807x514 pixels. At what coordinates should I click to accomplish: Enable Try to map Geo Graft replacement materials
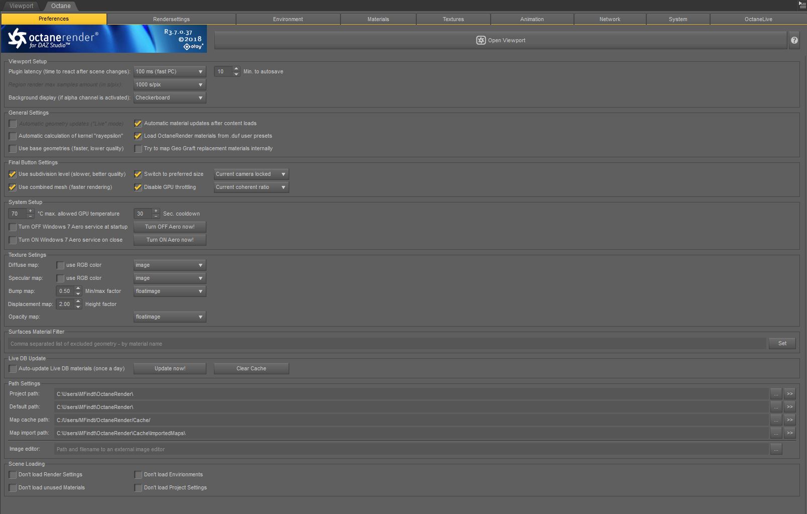(138, 149)
